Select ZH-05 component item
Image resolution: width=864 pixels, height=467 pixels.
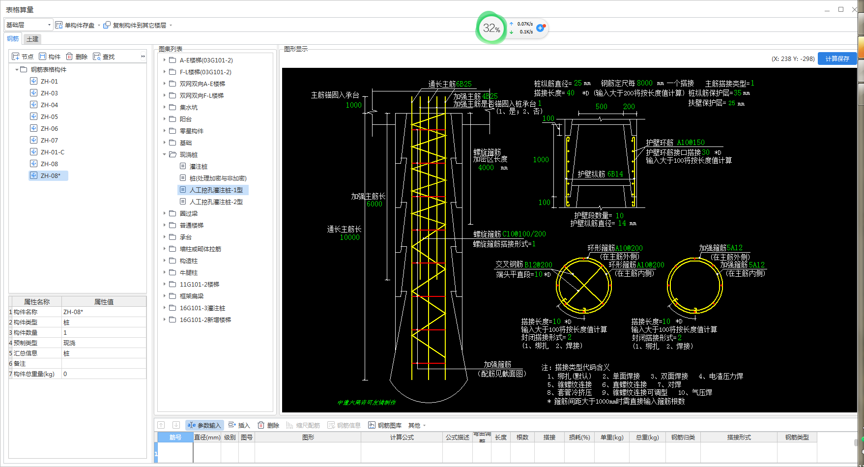49,117
